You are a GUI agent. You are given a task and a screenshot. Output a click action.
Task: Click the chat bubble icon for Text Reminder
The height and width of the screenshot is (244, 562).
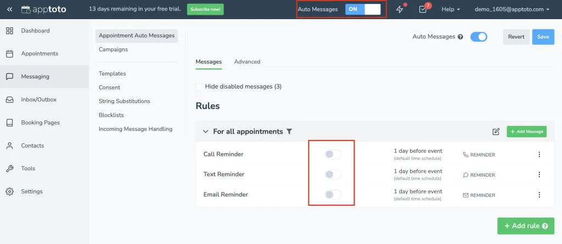coord(465,175)
